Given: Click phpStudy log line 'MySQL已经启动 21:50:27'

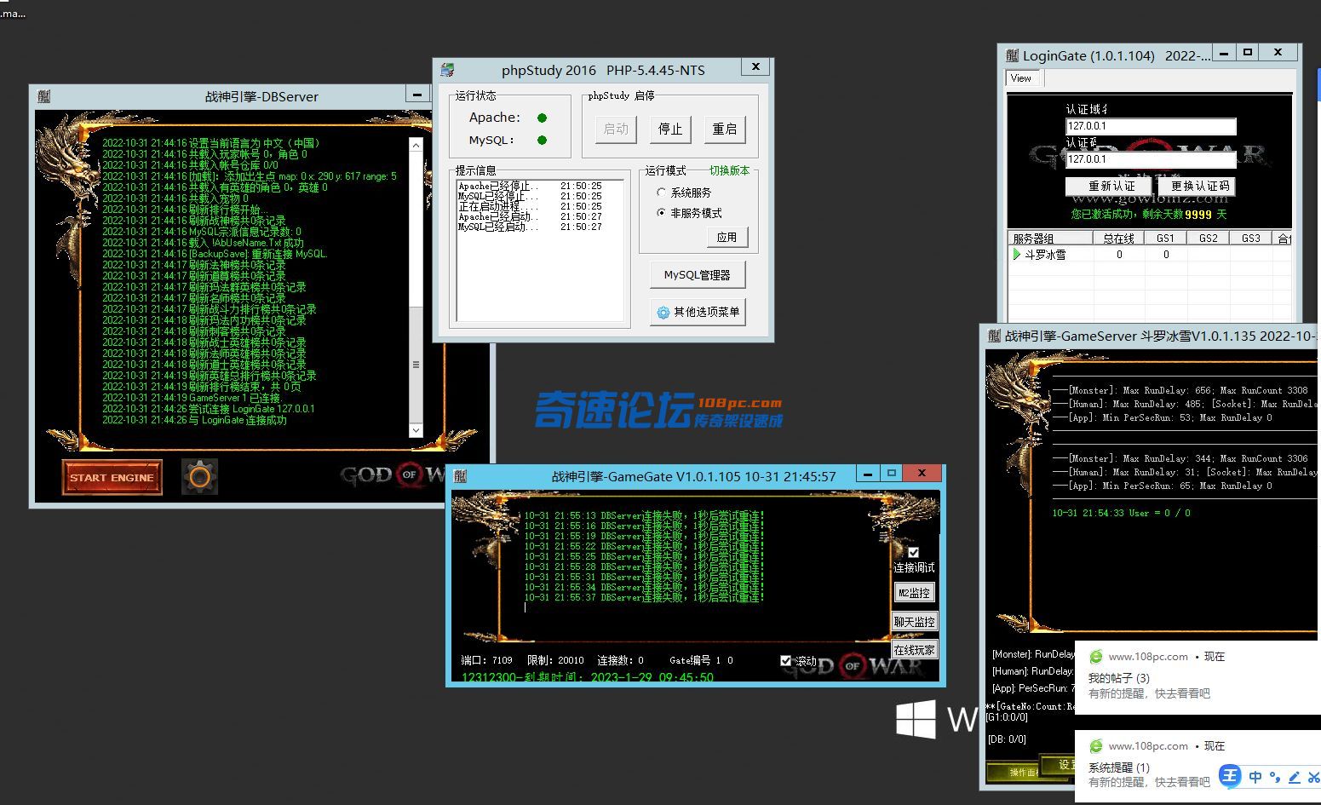Looking at the screenshot, I should click(530, 227).
